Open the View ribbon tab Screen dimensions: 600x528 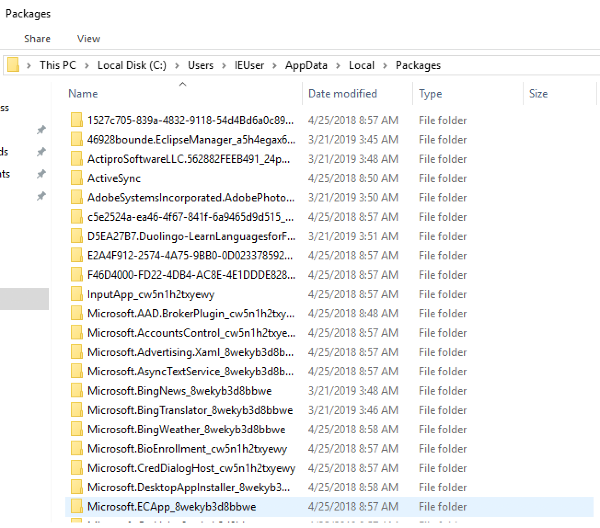point(89,39)
